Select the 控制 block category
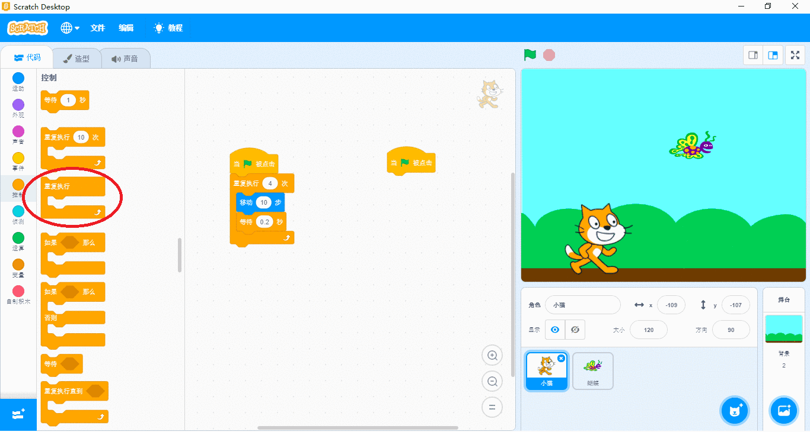810x432 pixels. pos(18,188)
